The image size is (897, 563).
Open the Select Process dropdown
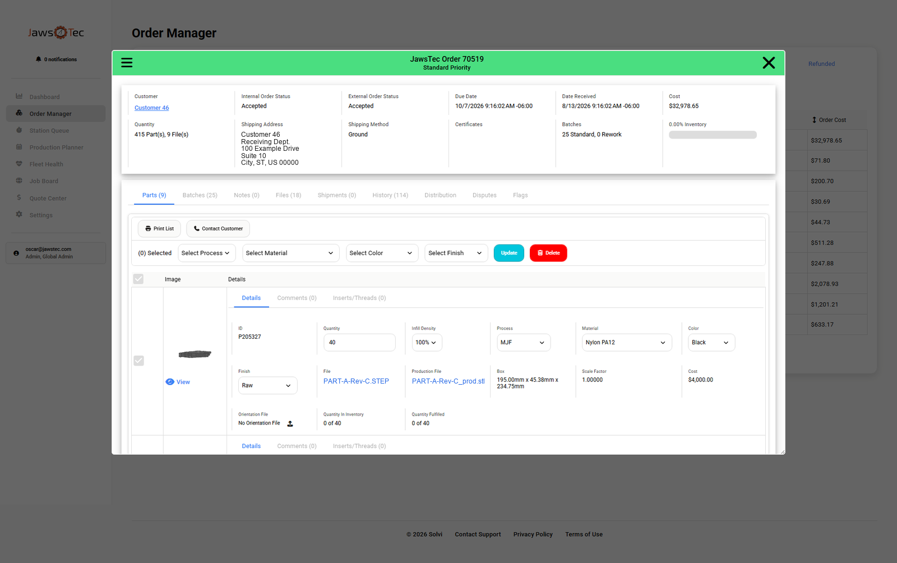pyautogui.click(x=206, y=253)
